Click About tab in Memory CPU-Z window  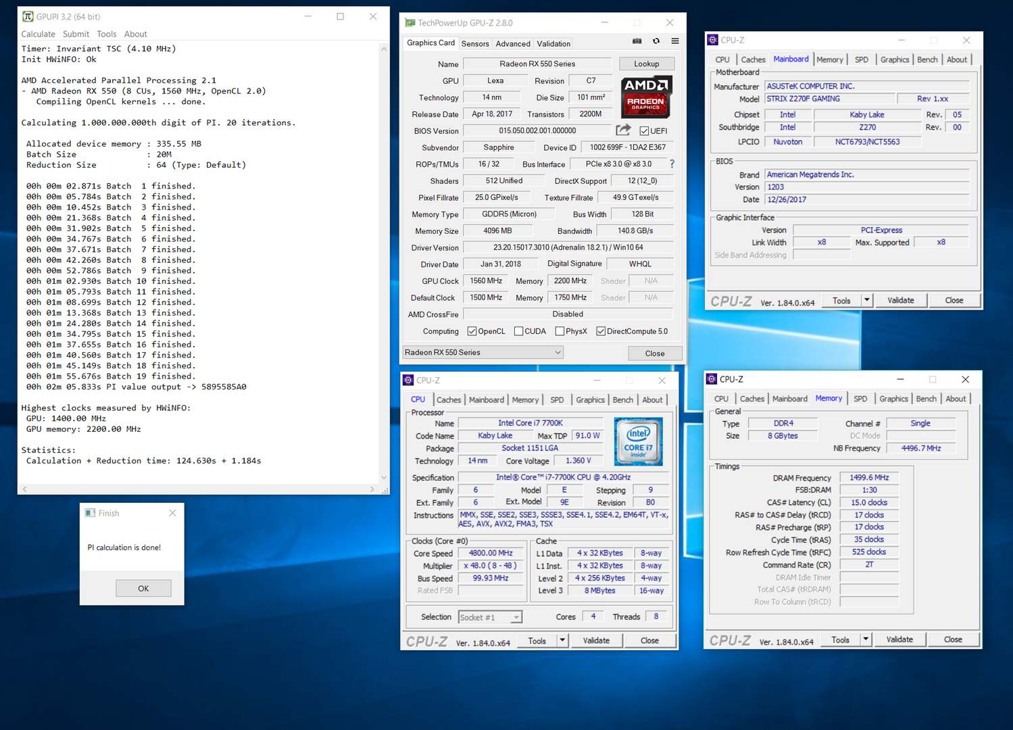coord(956,399)
